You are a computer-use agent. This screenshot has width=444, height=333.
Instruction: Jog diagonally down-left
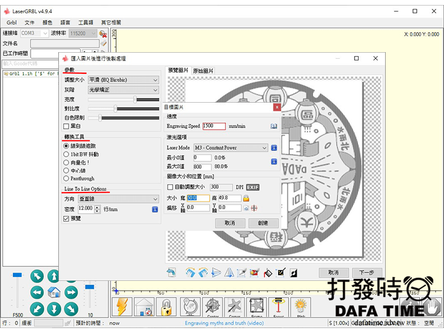tap(37, 309)
